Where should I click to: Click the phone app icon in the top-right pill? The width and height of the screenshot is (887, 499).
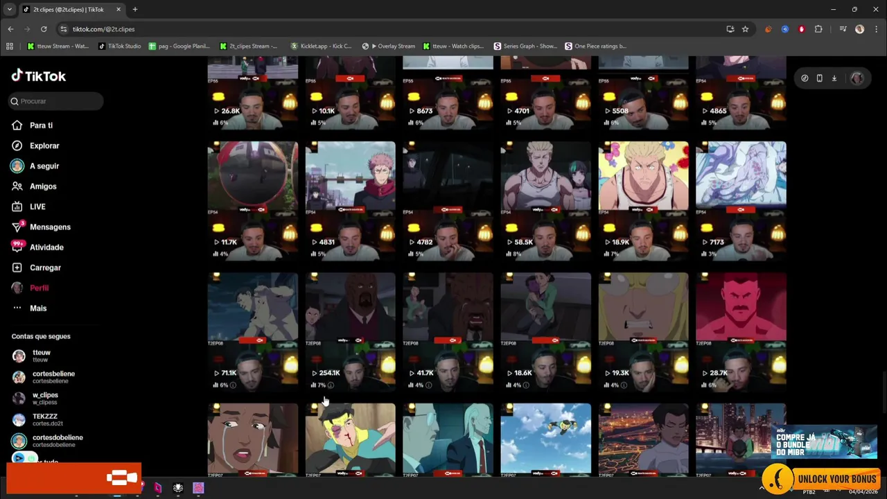click(819, 78)
